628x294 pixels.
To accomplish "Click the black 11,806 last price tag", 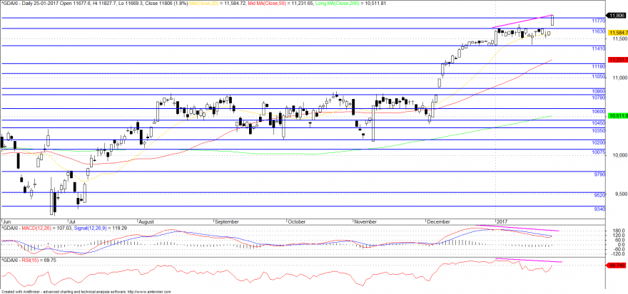I will pos(617,16).
